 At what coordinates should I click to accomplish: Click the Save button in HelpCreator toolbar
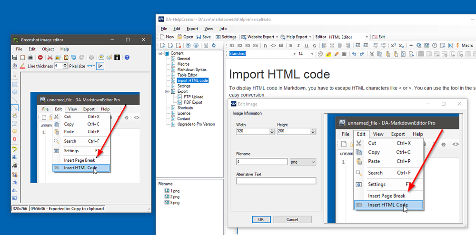(203, 37)
